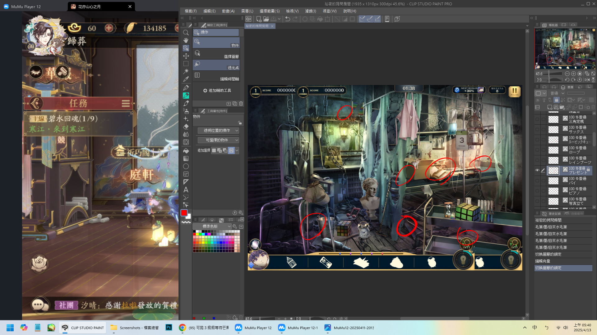Open the 圖層(L) menu
Image resolution: width=597 pixels, height=335 pixels.
click(x=247, y=11)
